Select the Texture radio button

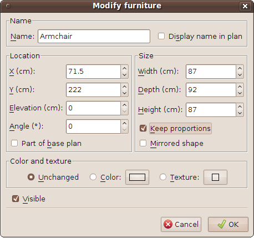click(163, 177)
